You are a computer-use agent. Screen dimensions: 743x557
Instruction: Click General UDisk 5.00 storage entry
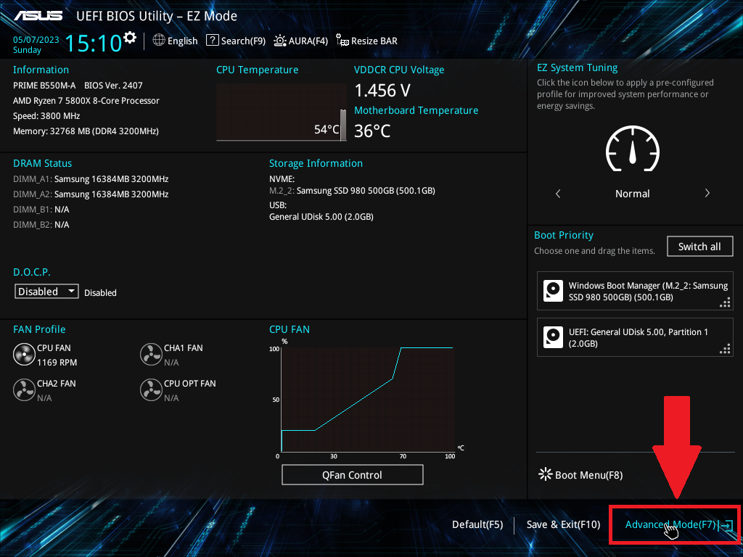point(321,216)
